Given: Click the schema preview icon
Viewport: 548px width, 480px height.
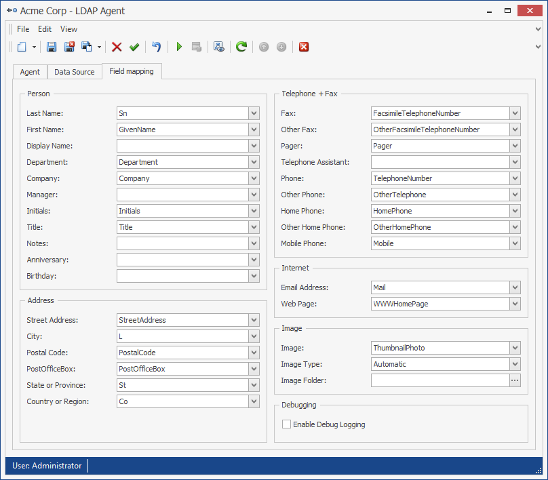Looking at the screenshot, I should pyautogui.click(x=219, y=47).
